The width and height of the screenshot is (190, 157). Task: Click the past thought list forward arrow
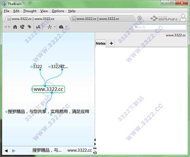[14, 151]
